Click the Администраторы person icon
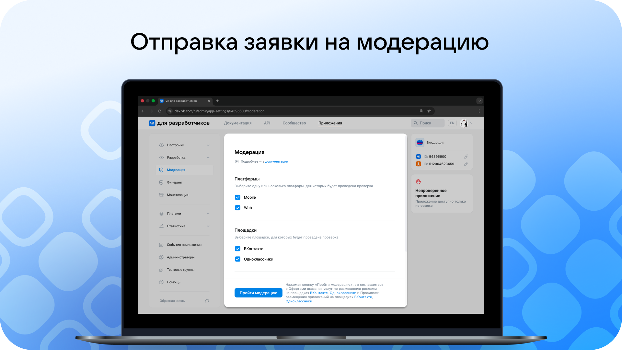622x350 pixels. point(161,257)
